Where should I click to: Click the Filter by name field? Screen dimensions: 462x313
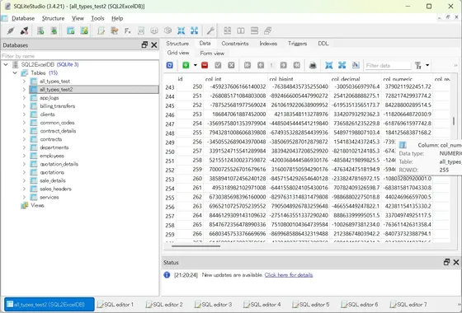click(80, 56)
